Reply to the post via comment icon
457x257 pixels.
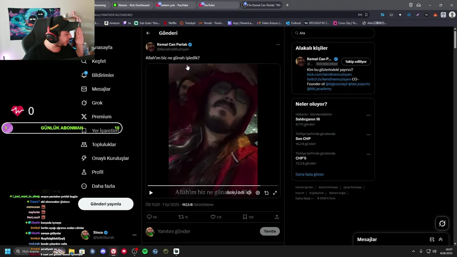(149, 217)
